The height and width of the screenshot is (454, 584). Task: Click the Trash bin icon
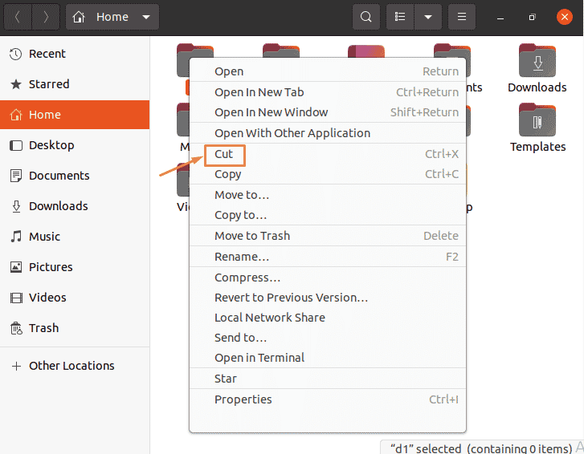pos(16,328)
